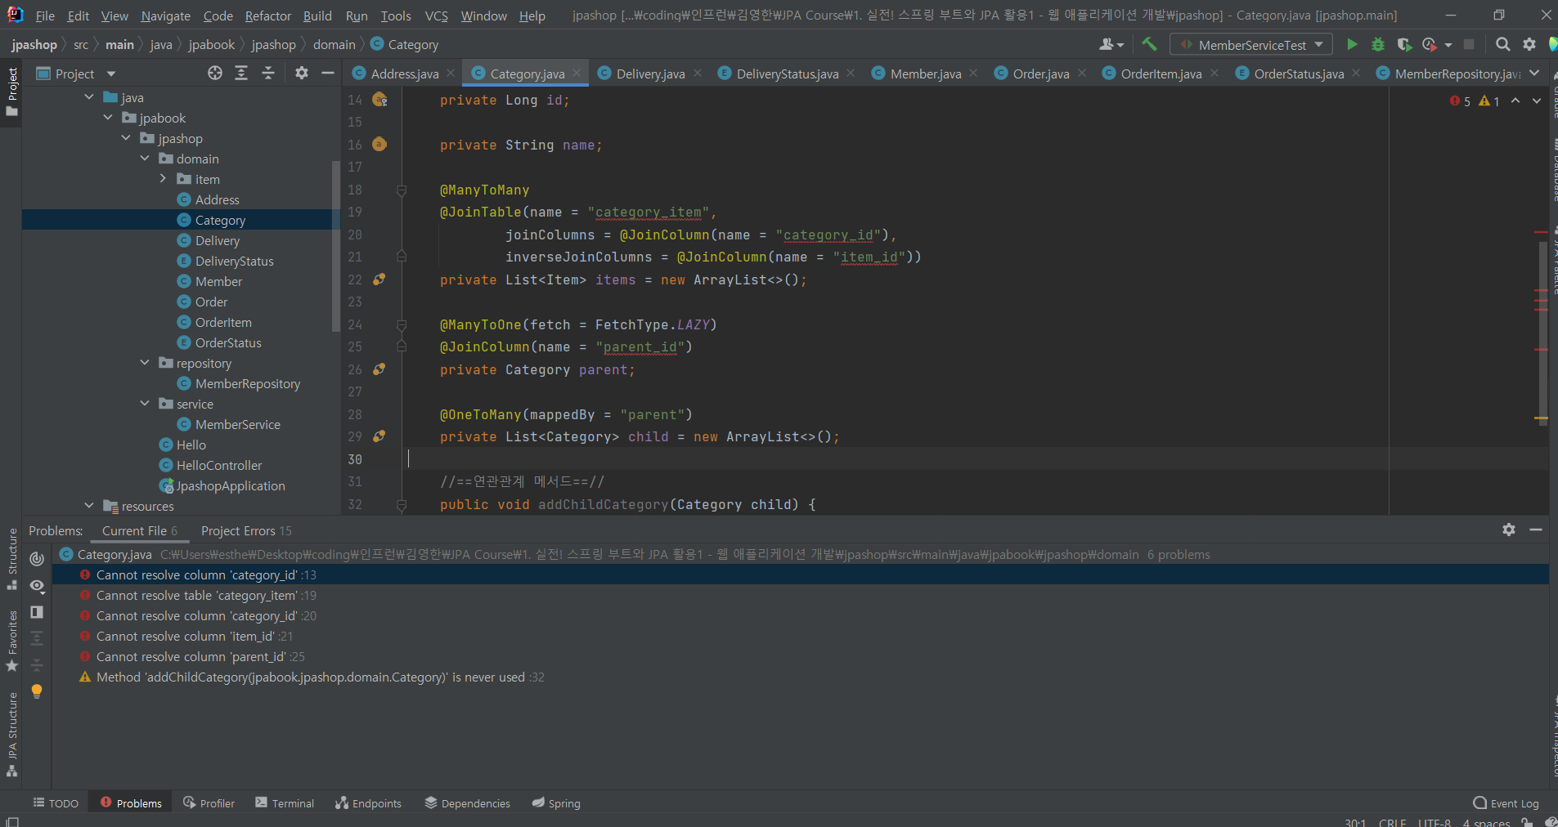Toggle the view options eye icon in Problems
The width and height of the screenshot is (1558, 827).
pyautogui.click(x=37, y=586)
